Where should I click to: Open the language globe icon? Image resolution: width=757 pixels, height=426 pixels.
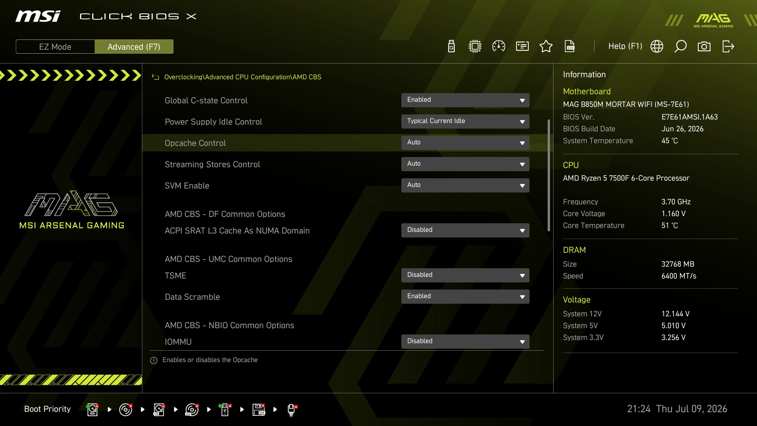[657, 47]
